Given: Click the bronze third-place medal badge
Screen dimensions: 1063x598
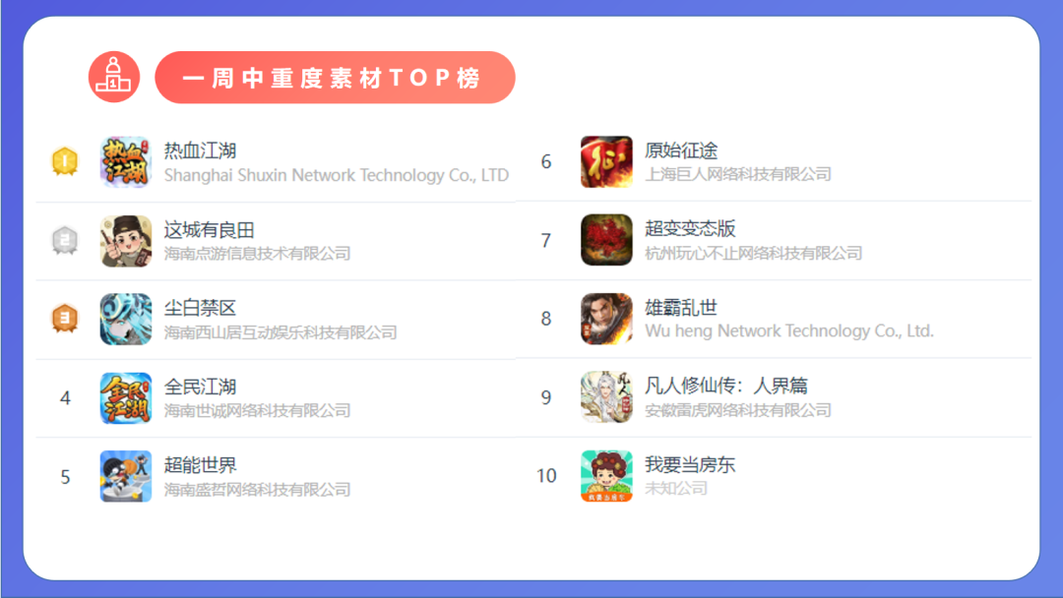Looking at the screenshot, I should [x=65, y=318].
